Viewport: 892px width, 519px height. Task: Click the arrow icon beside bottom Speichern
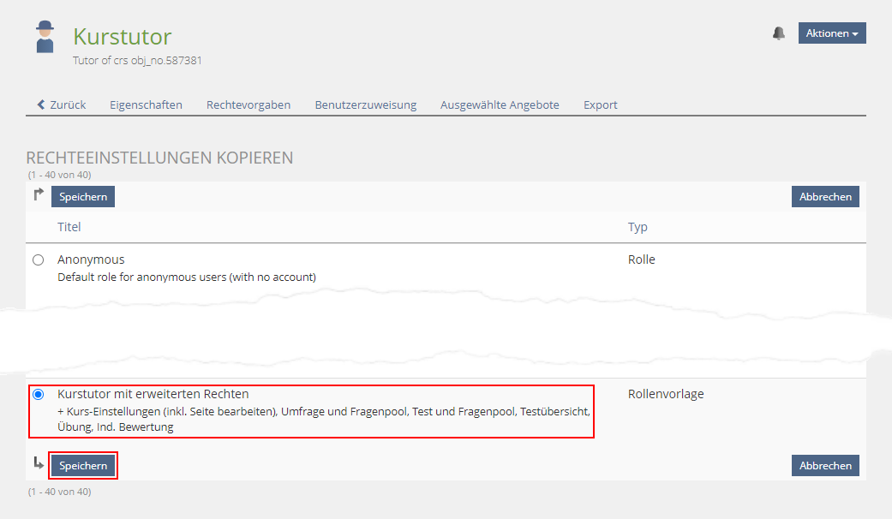pyautogui.click(x=39, y=464)
